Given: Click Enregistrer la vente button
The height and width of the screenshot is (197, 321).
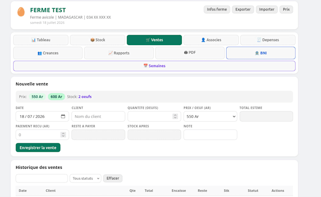Looking at the screenshot, I should (38, 148).
